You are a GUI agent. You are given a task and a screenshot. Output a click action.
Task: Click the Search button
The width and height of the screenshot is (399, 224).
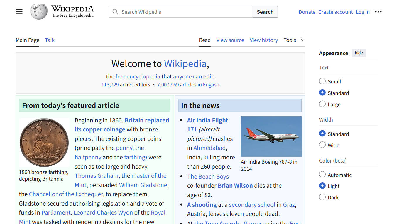pyautogui.click(x=265, y=12)
